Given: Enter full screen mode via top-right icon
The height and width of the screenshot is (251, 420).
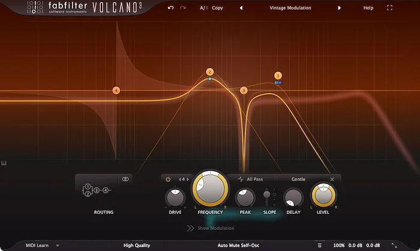Looking at the screenshot, I should (x=390, y=8).
